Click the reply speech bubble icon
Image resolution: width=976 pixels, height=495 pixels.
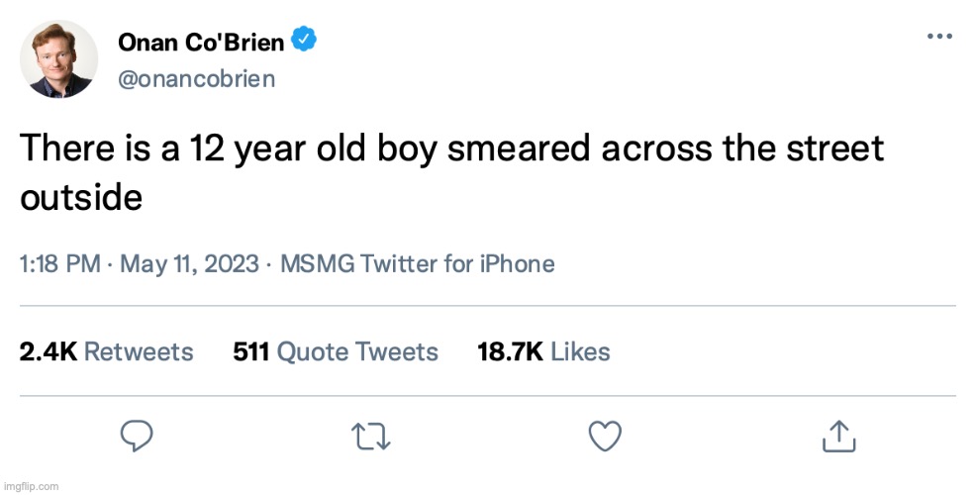point(136,434)
